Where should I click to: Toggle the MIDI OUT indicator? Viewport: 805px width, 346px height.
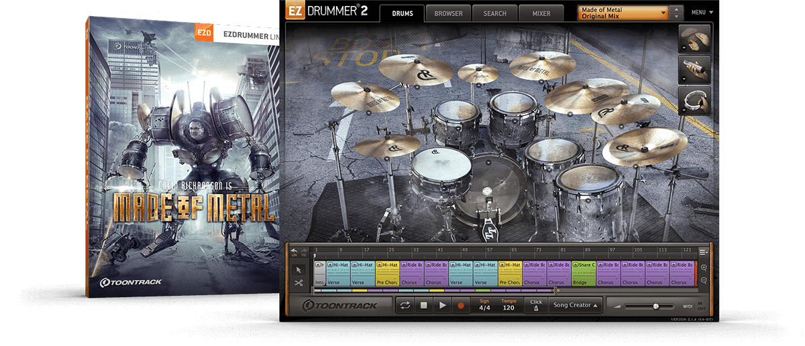tap(701, 309)
